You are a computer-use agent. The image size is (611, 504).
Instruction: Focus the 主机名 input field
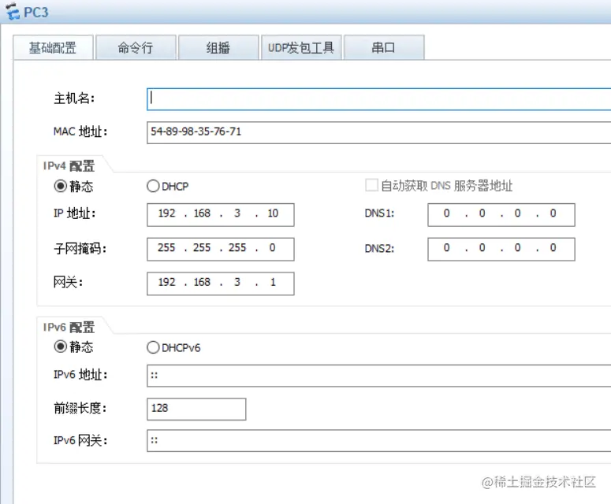pyautogui.click(x=378, y=99)
